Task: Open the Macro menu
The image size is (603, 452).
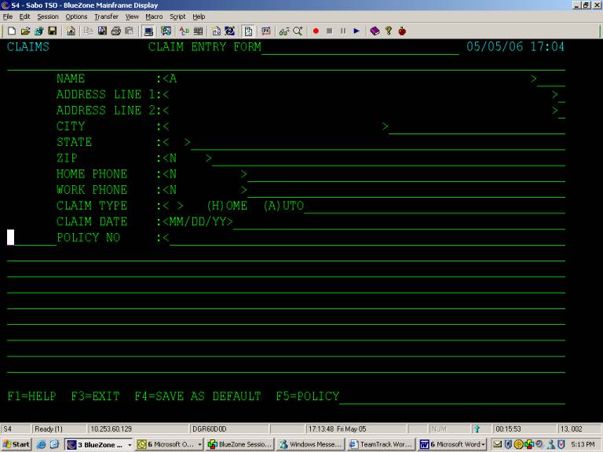Action: pyautogui.click(x=154, y=16)
